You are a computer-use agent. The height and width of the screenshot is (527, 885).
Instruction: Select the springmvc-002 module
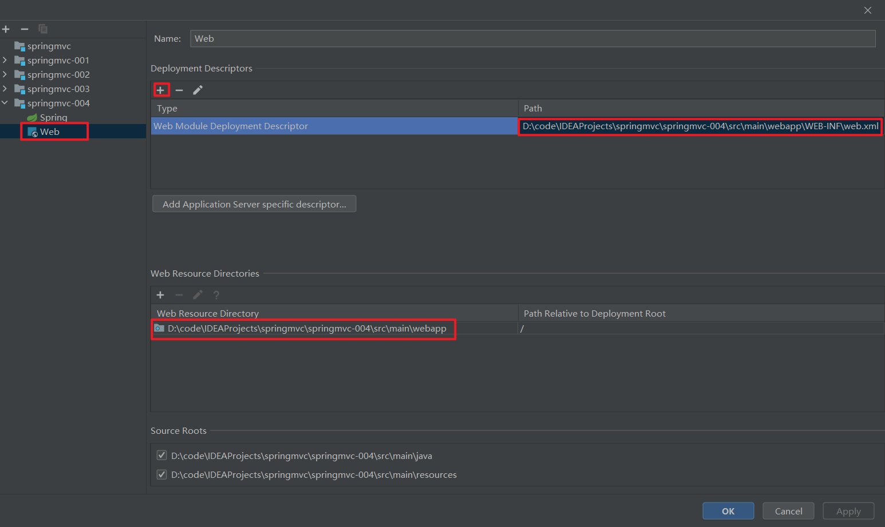click(58, 75)
